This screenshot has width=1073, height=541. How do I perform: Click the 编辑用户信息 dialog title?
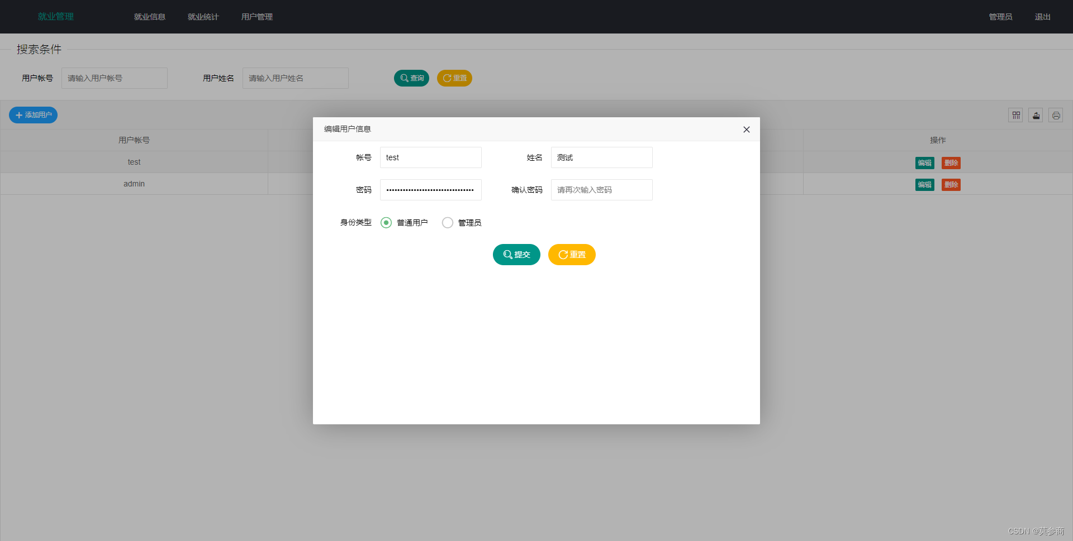348,129
